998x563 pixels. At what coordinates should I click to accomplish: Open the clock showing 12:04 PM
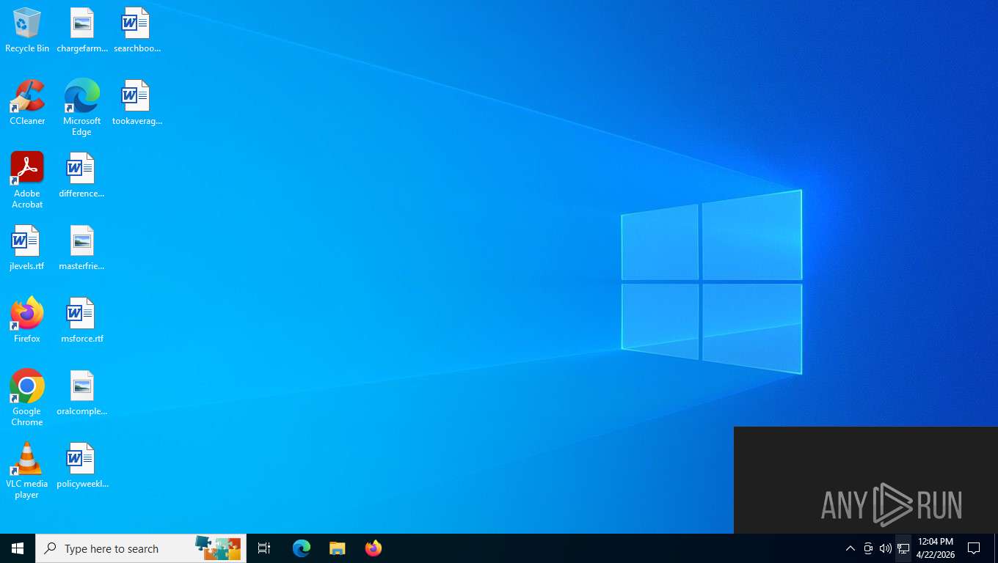[936, 548]
